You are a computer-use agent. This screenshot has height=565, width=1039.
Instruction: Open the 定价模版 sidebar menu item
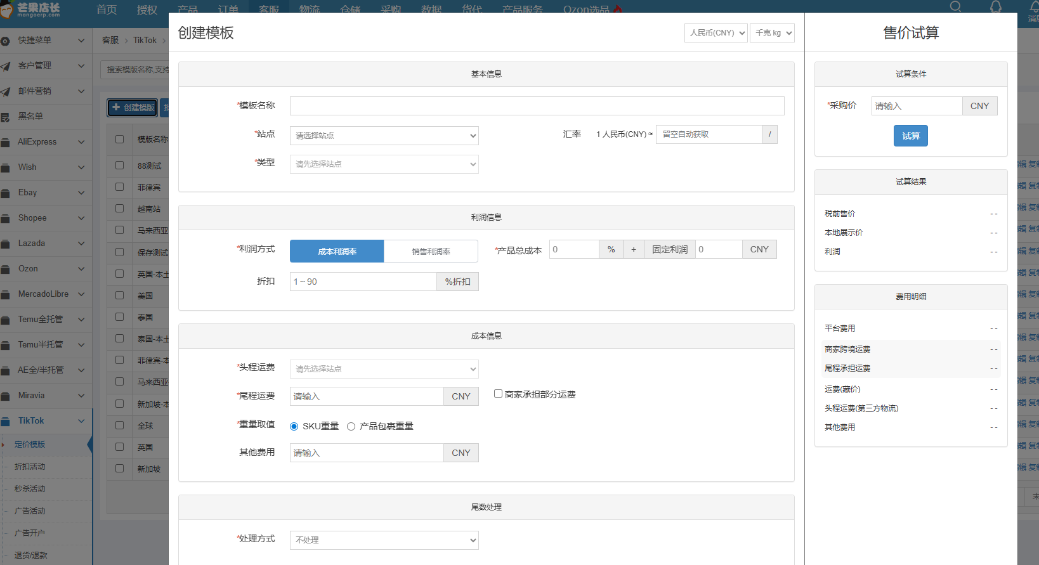click(x=30, y=445)
